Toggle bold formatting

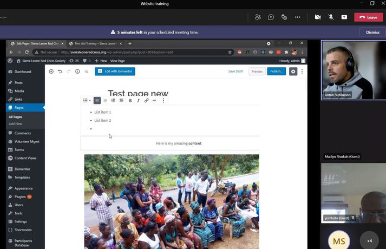click(130, 101)
